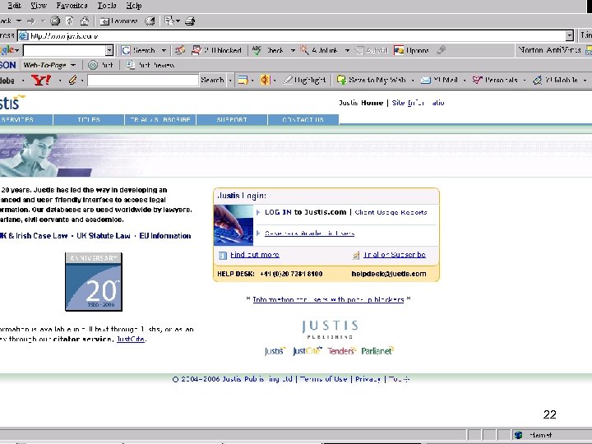Screen dimensions: 592x444
Task: Click the AutoFill button
Action: tap(372, 50)
